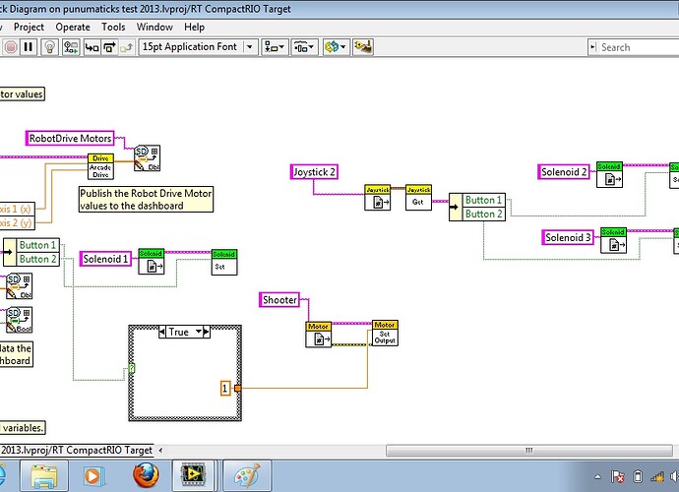The image size is (679, 492).
Task: Select the Solenoid 1 constant
Action: tap(105, 259)
